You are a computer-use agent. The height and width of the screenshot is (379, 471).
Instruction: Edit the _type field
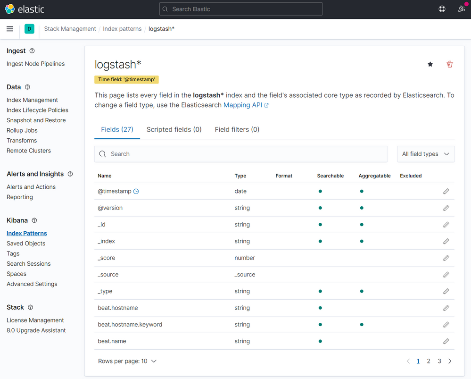(446, 291)
